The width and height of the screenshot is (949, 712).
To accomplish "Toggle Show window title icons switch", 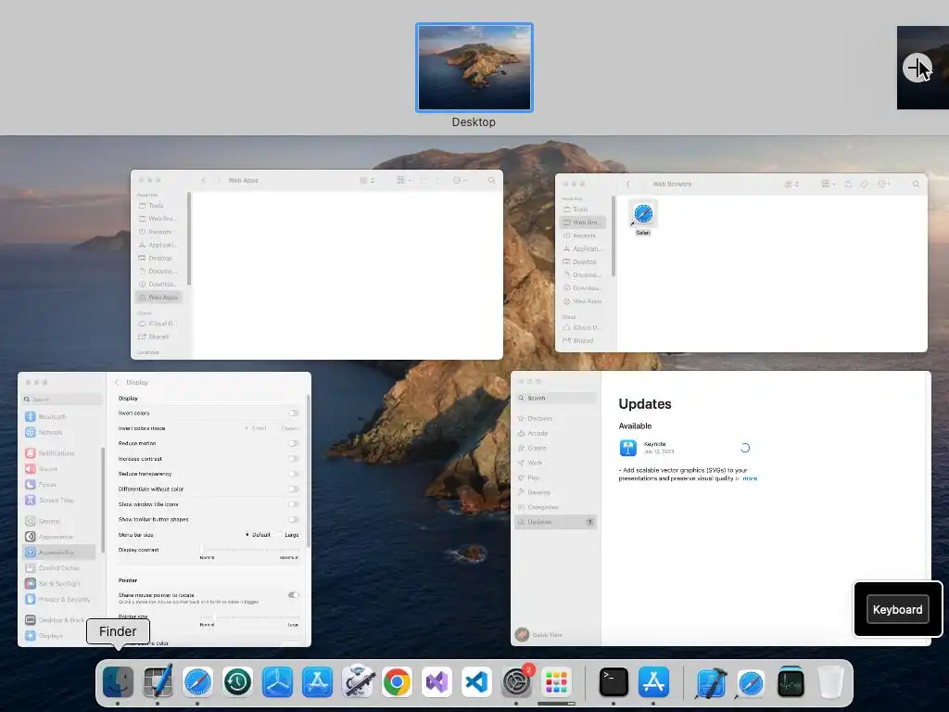I will (293, 503).
